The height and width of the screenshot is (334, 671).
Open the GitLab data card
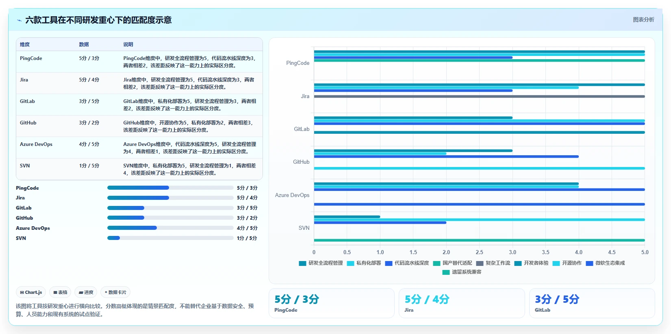(x=592, y=303)
